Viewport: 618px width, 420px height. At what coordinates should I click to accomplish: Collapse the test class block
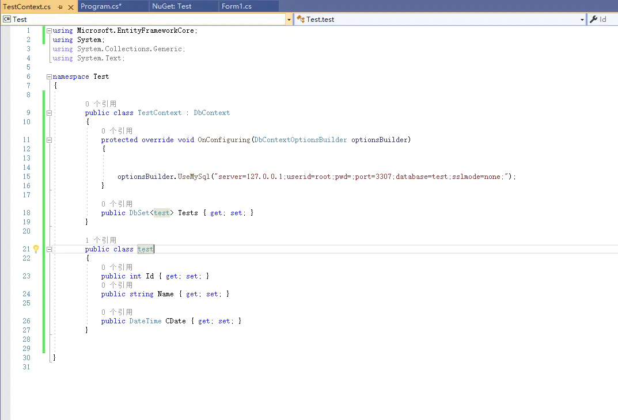tap(50, 249)
